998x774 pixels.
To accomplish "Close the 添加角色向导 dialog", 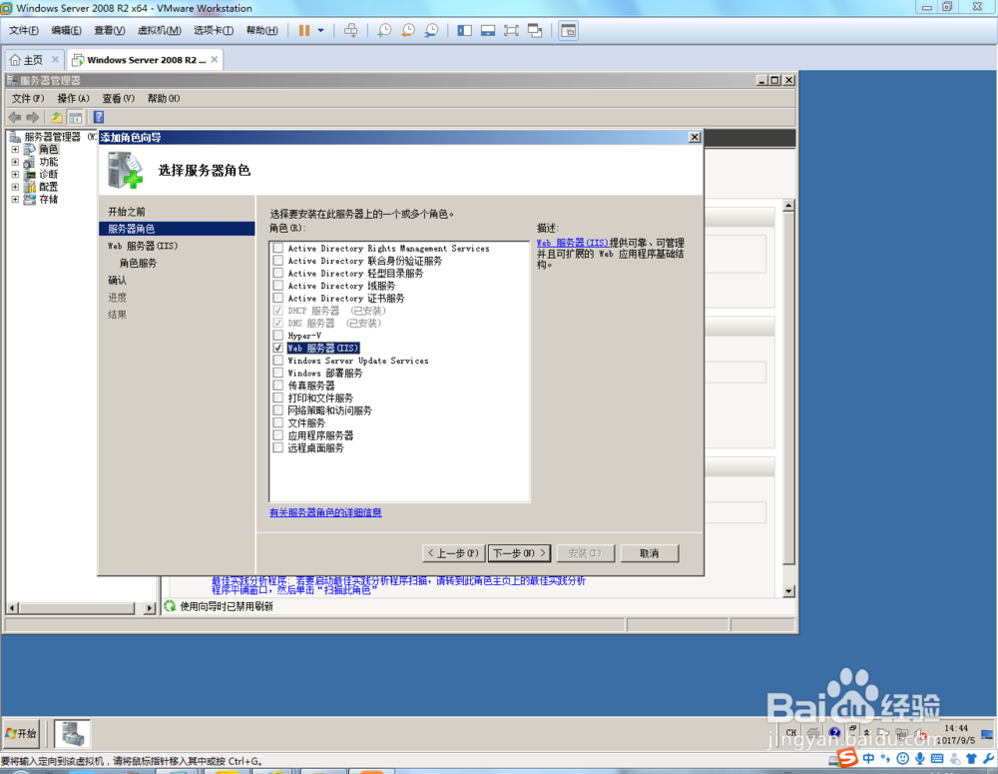I will click(695, 137).
